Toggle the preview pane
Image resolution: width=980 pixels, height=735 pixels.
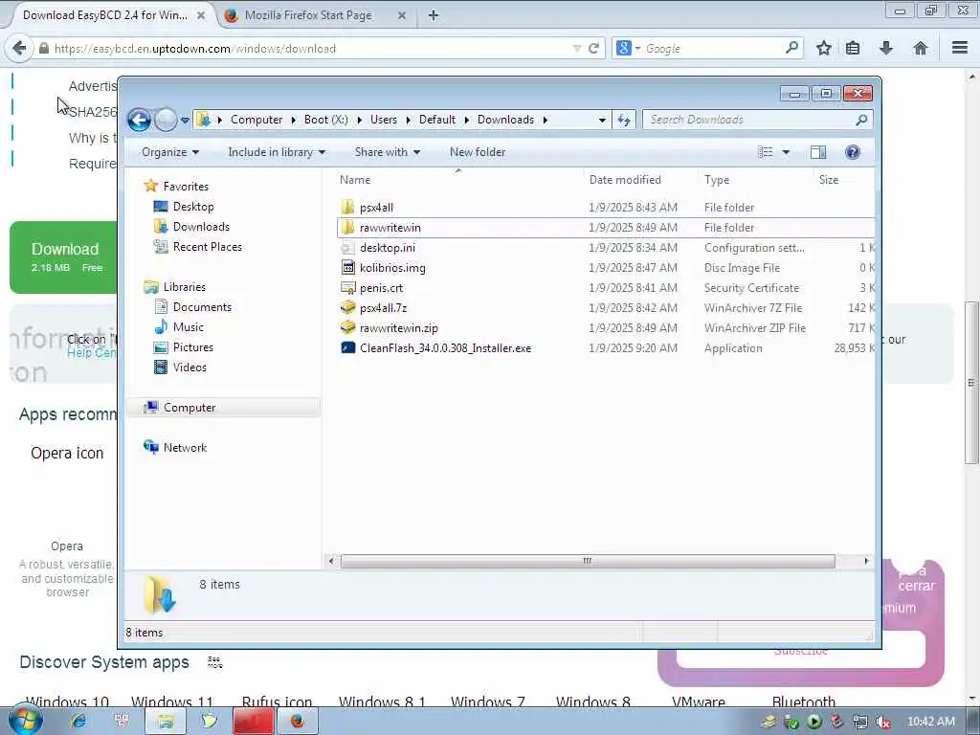click(x=818, y=152)
